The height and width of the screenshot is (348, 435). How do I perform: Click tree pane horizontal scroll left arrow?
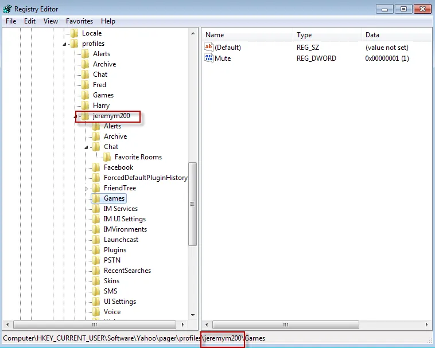point(7,324)
